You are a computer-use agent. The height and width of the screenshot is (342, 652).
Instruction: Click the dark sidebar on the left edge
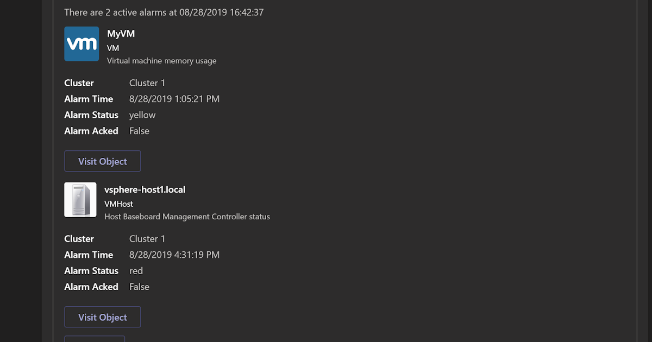click(x=21, y=171)
